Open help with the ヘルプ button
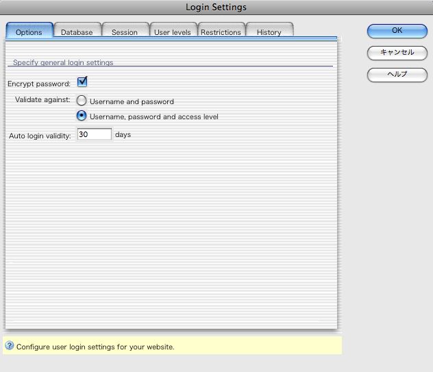The width and height of the screenshot is (433, 372). tap(397, 74)
